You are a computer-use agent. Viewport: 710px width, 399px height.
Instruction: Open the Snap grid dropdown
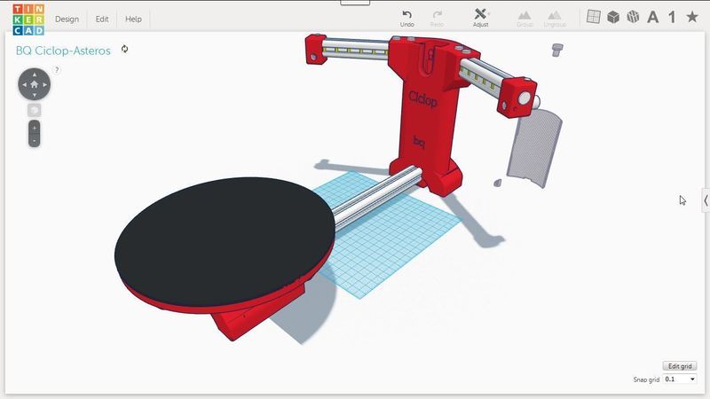coord(680,379)
